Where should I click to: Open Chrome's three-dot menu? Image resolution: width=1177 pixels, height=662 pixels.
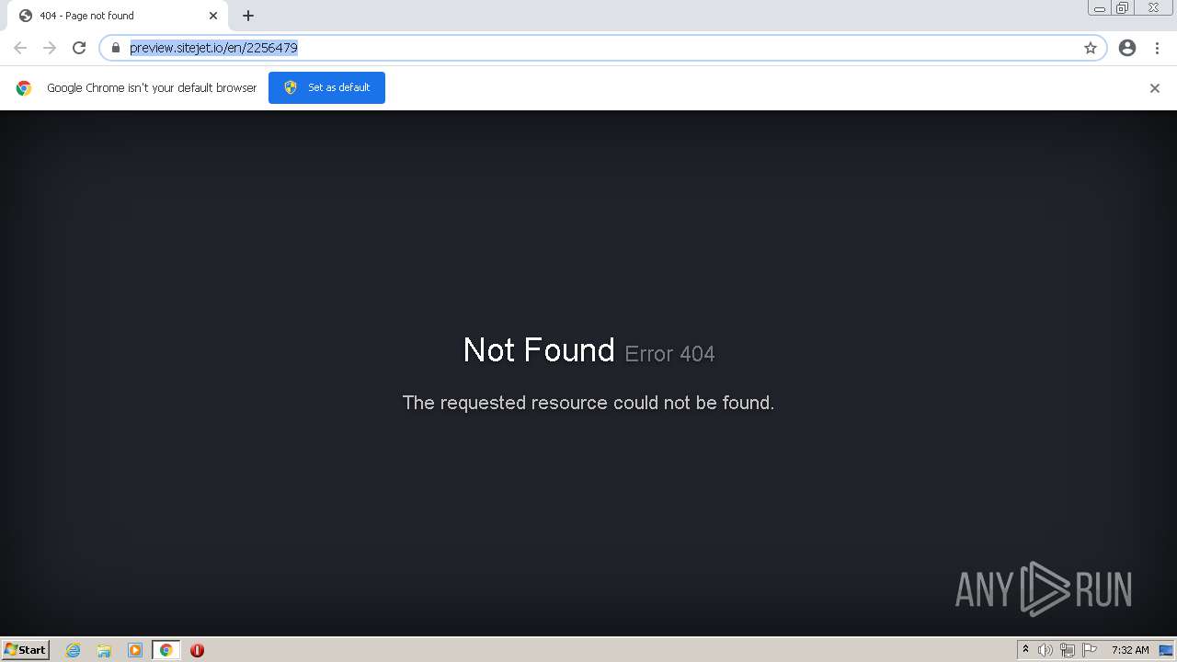(x=1157, y=48)
